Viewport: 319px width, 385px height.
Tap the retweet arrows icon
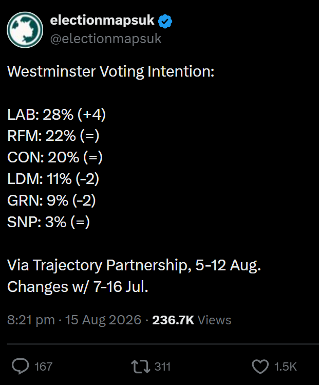[140, 366]
